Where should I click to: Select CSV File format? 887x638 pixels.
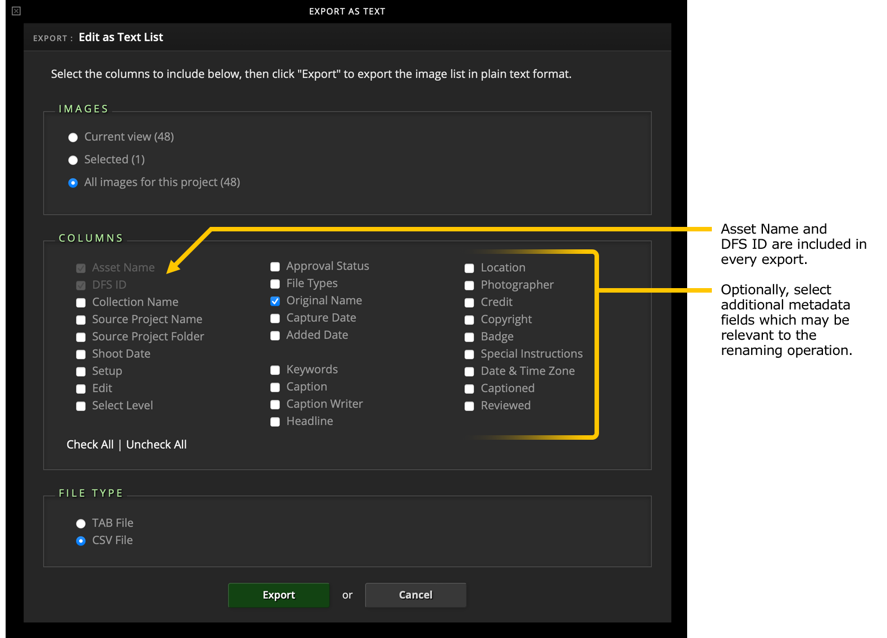(x=81, y=541)
